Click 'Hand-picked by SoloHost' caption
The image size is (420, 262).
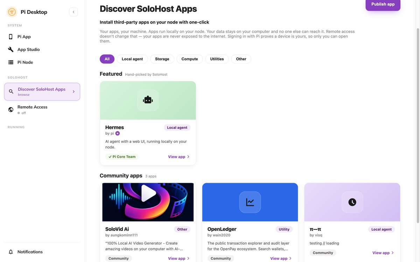[x=146, y=74]
